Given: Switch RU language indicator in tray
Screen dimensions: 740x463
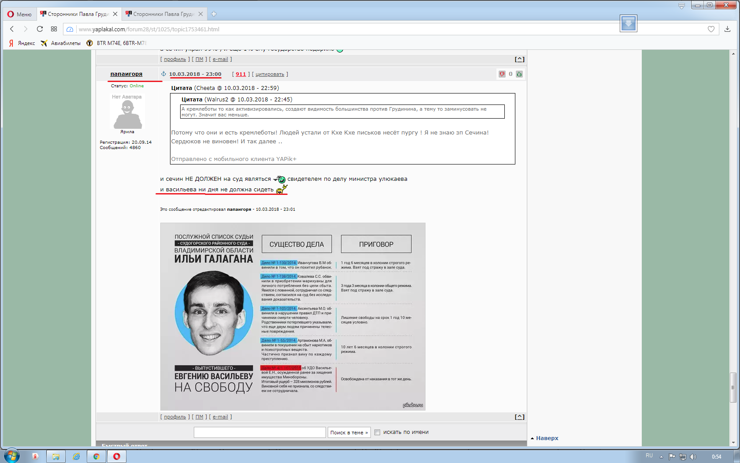Looking at the screenshot, I should click(x=649, y=456).
